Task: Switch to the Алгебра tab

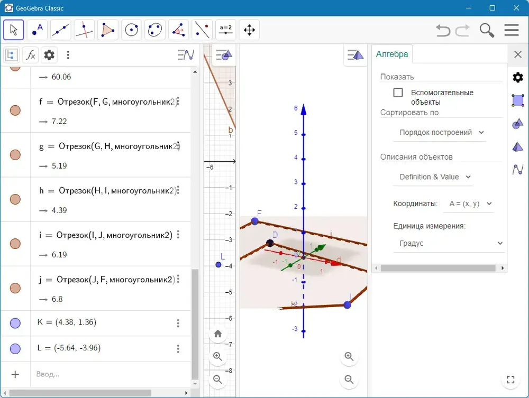Action: tap(392, 54)
